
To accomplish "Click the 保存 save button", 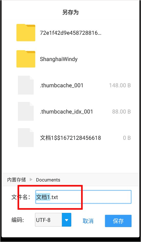I will tap(118, 221).
